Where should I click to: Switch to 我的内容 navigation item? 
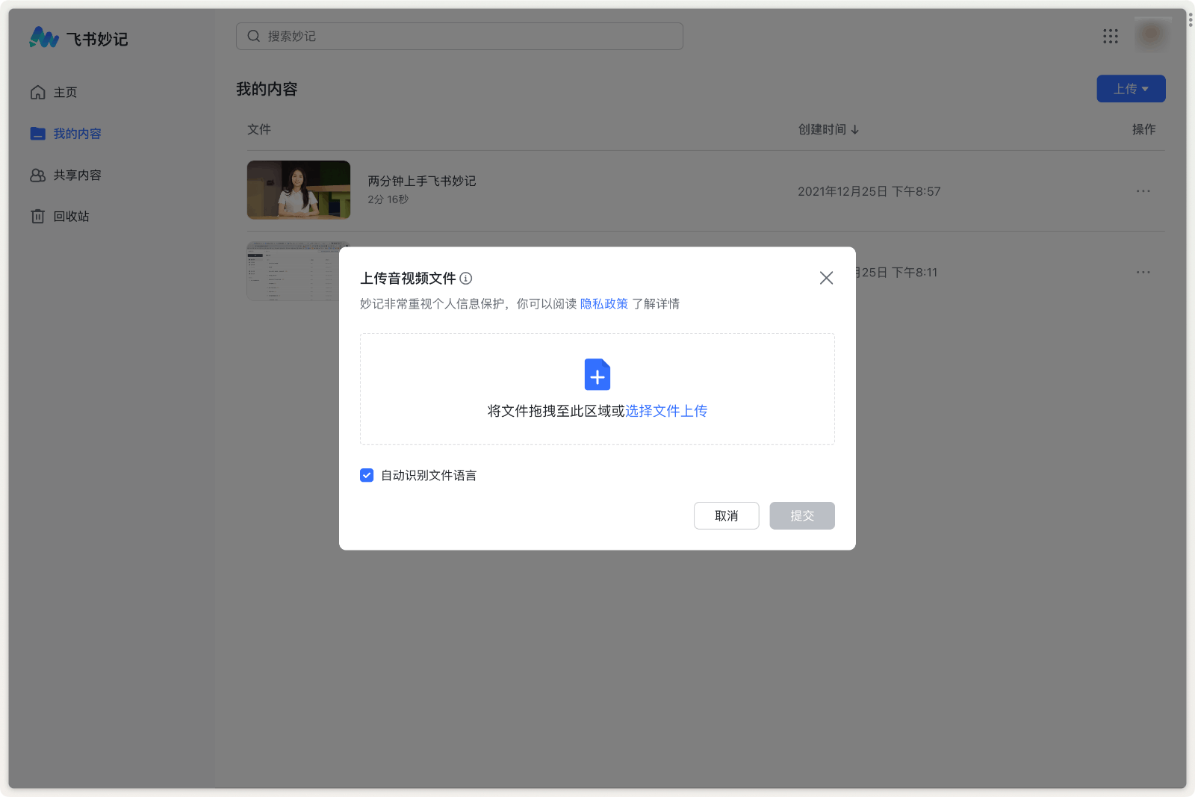(77, 133)
